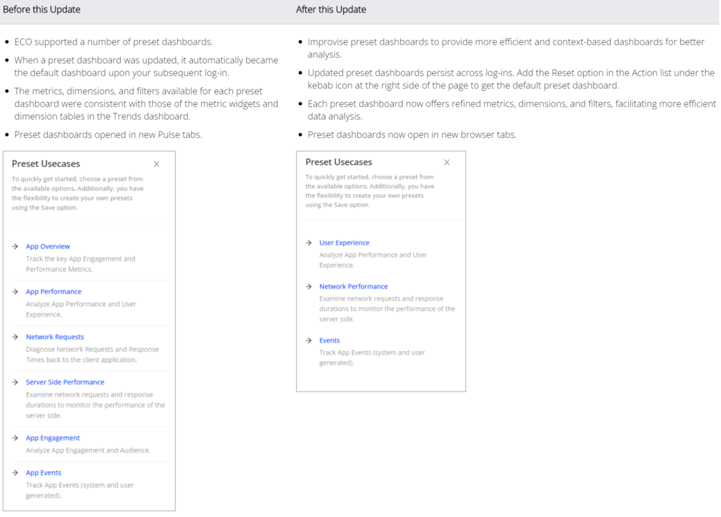Click the arrow icon beside User Experience

(x=309, y=243)
